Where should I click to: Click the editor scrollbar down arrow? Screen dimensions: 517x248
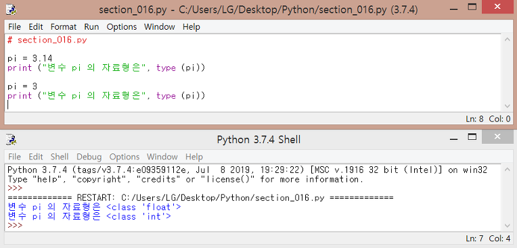[508, 106]
